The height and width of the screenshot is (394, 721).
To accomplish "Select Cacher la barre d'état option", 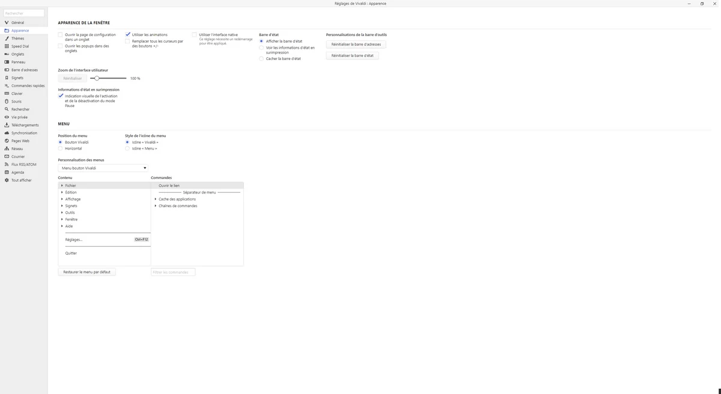I will pos(261,59).
